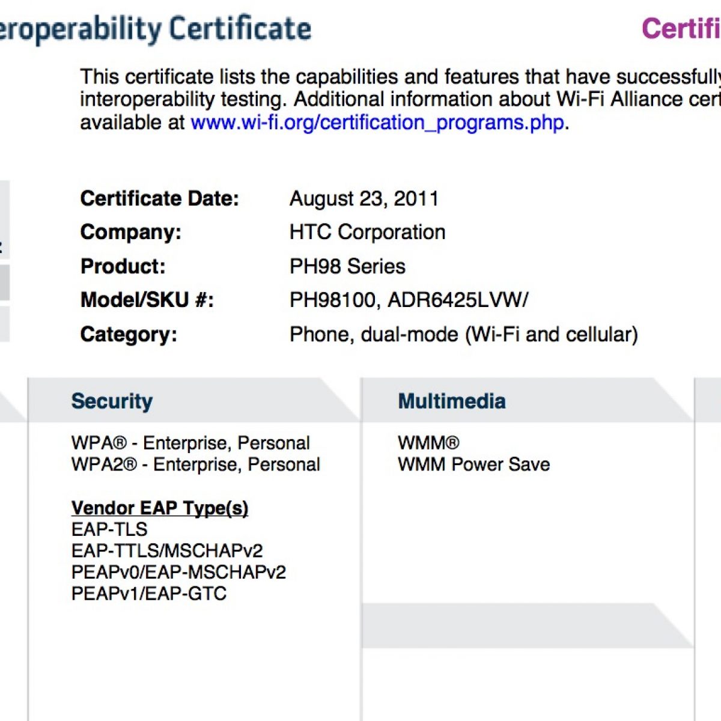This screenshot has height=721, width=721.
Task: Click the Interoperability Certificate title
Action: tap(155, 29)
